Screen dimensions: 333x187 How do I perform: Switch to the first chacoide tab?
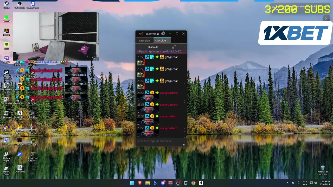(x=144, y=41)
